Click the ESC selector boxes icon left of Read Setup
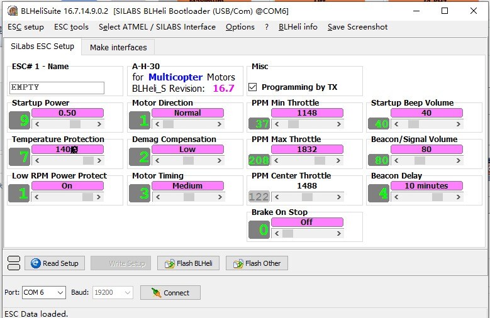490x318 pixels. point(14,263)
